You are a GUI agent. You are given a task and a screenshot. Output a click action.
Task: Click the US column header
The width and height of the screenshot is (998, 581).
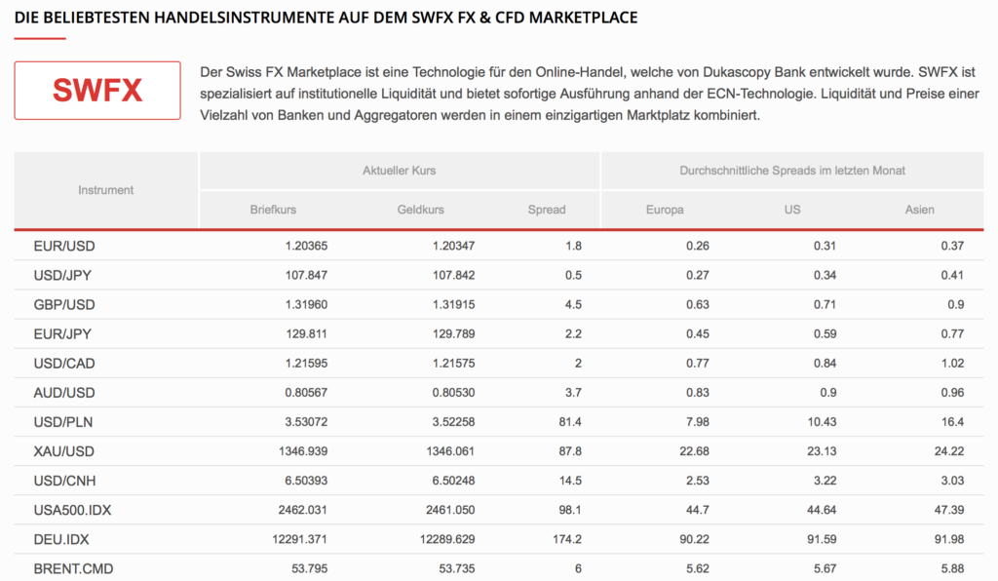tap(792, 210)
